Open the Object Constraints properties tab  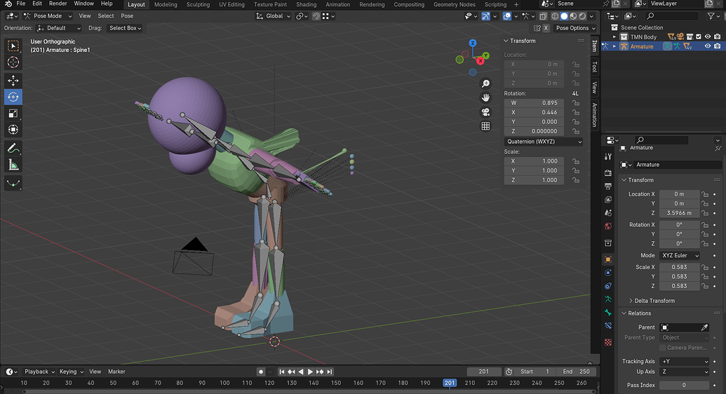pos(608,286)
